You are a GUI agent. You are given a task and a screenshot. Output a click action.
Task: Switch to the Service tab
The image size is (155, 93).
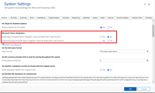[x=110, y=18]
